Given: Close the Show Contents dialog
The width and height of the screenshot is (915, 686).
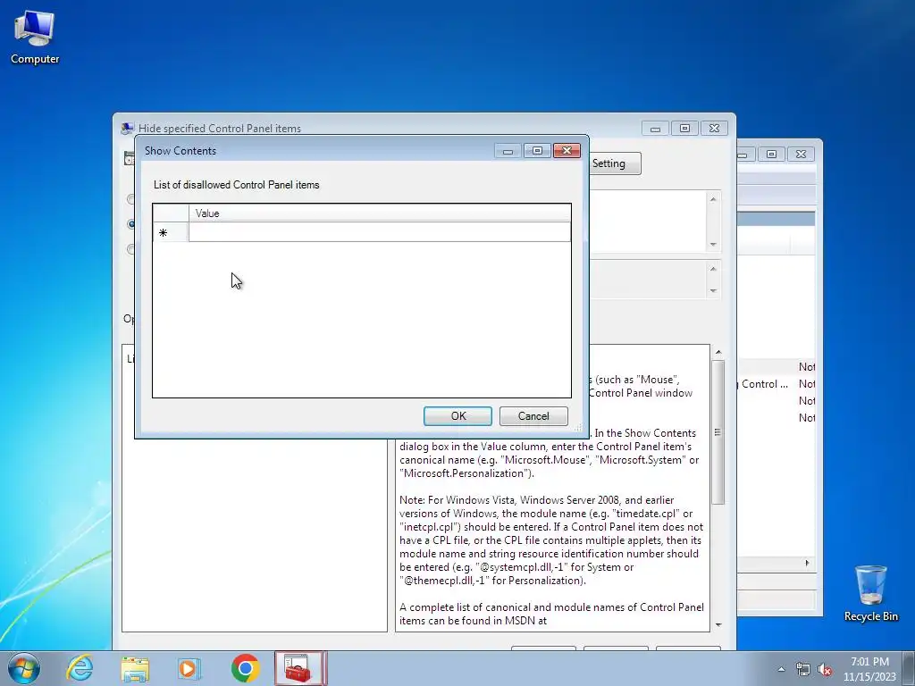Looking at the screenshot, I should (567, 151).
